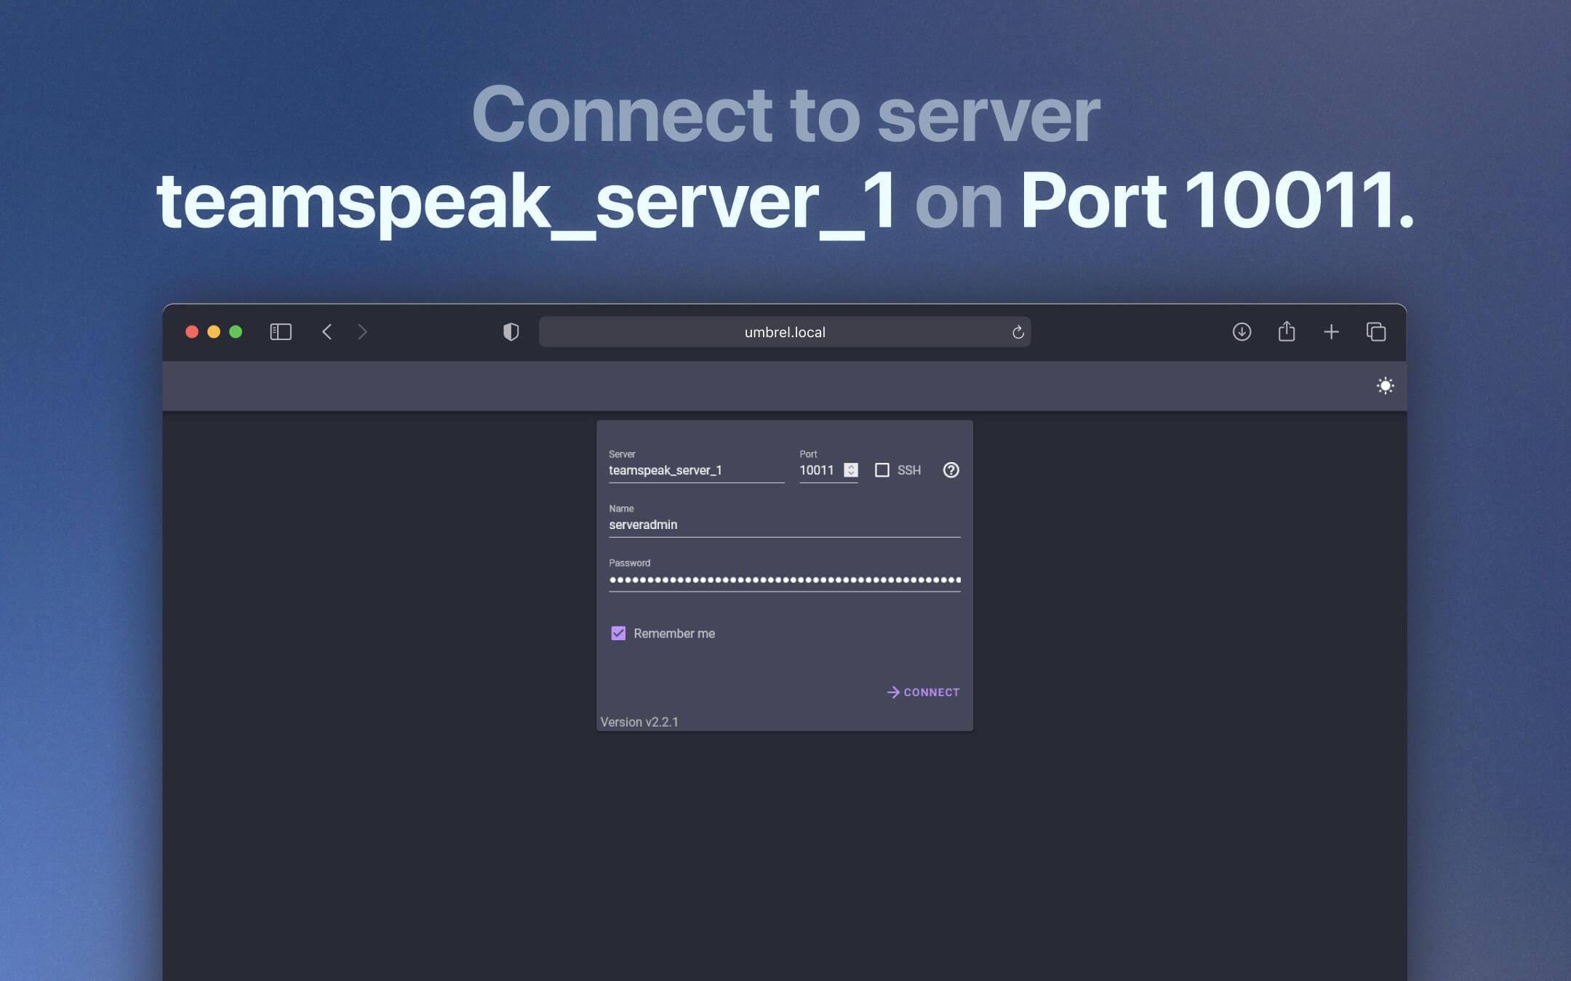
Task: Click the Name field containing serveradmin
Action: click(x=784, y=525)
